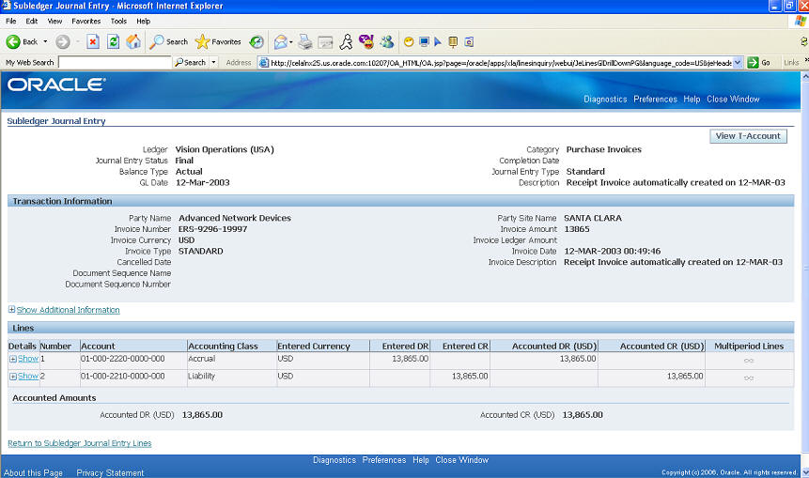The image size is (809, 478).
Task: Click the browser Back arrow icon
Action: 14,41
